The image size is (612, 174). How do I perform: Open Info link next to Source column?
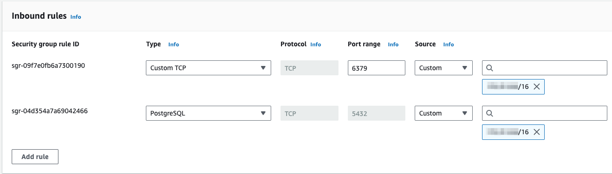click(448, 44)
